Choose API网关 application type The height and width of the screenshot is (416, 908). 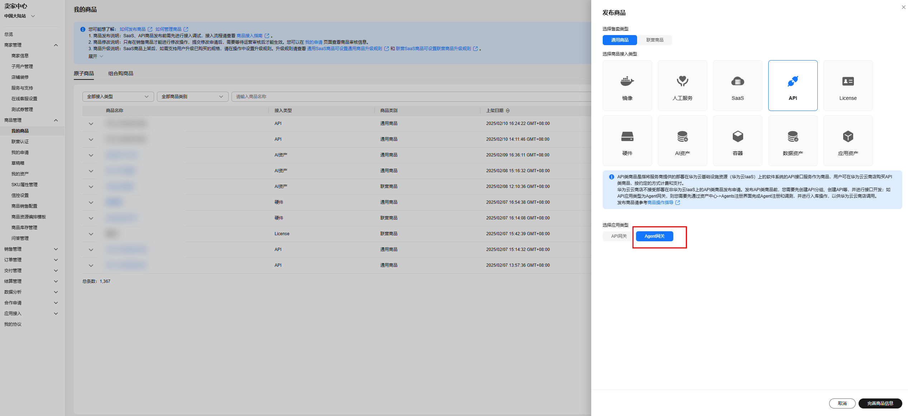pos(619,236)
